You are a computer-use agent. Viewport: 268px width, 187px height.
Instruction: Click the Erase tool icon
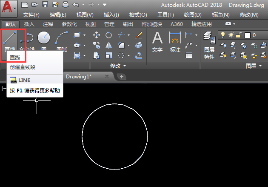[x=139, y=35]
